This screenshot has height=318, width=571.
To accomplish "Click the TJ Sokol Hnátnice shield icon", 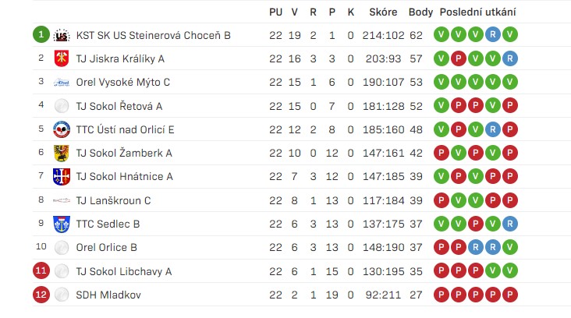I will [62, 176].
